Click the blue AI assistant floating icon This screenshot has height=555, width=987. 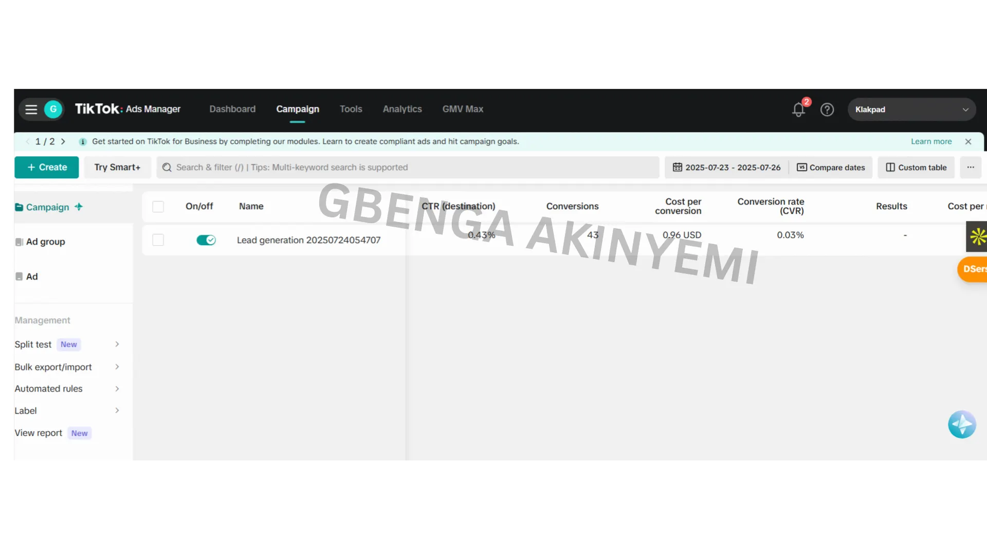pos(962,424)
